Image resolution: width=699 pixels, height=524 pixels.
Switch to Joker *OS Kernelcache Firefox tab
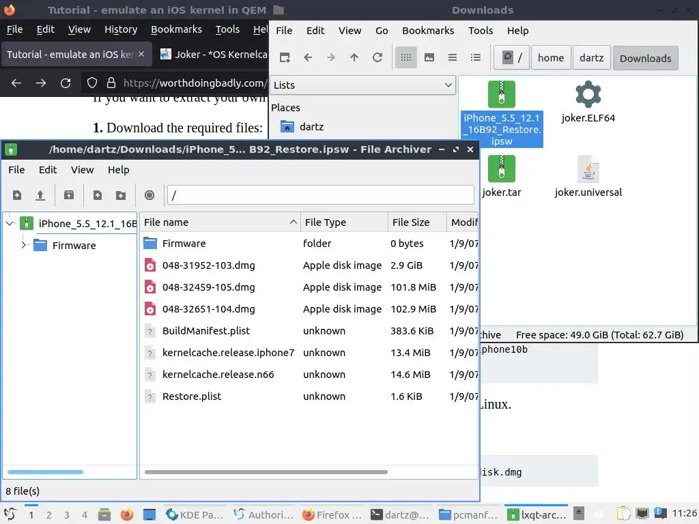(213, 55)
